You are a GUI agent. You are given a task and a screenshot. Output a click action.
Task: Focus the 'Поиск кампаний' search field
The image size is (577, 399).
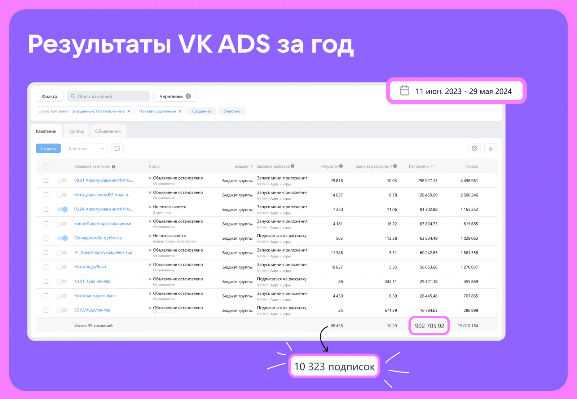tap(108, 96)
